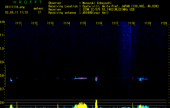Viewport: 170px width, 108px height.
Task: Click the date stamp 02.09.11 11:10
Action: (16, 12)
